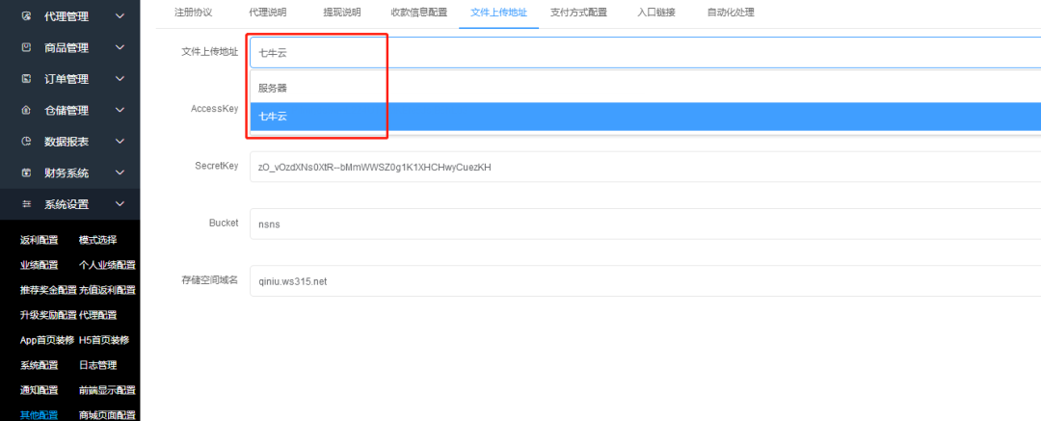The width and height of the screenshot is (1041, 421).
Task: Open 业绩配置 submenu link
Action: tap(40, 265)
